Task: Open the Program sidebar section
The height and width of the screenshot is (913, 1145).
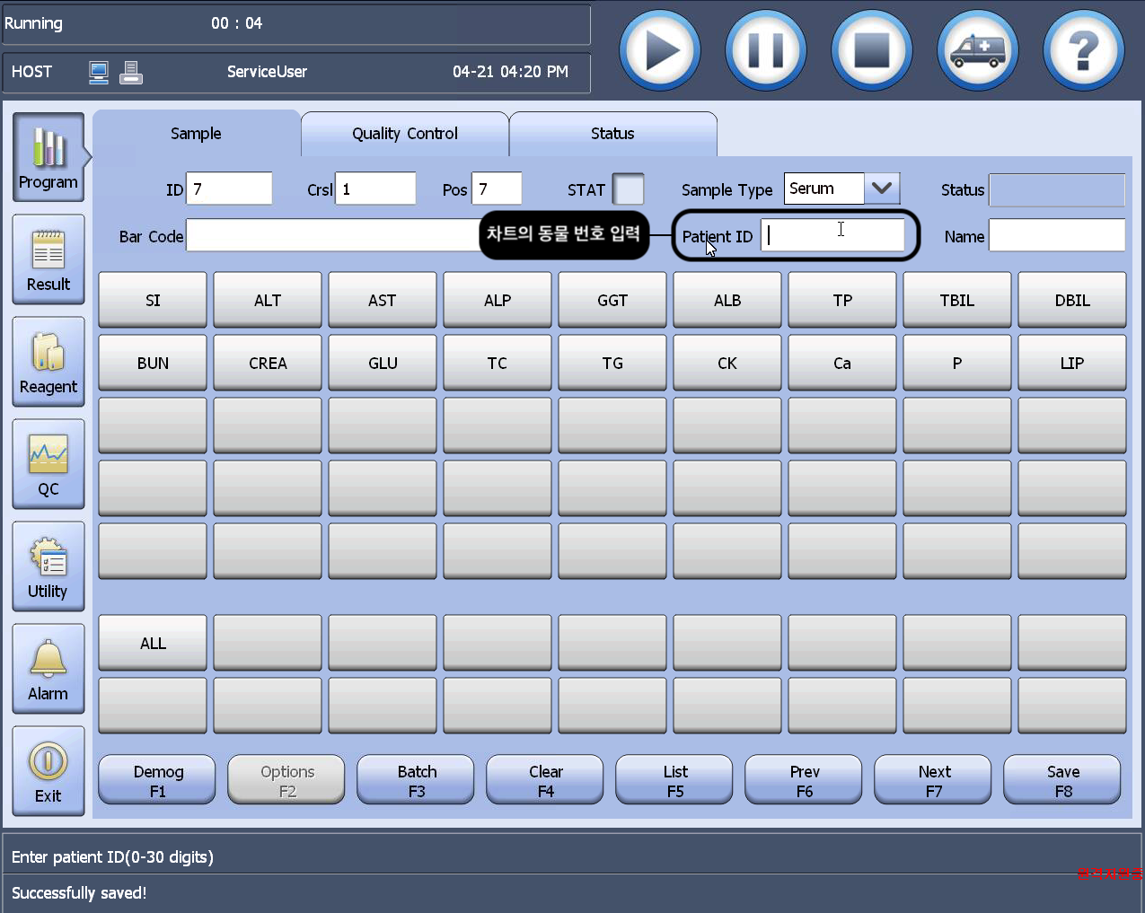Action: 48,156
